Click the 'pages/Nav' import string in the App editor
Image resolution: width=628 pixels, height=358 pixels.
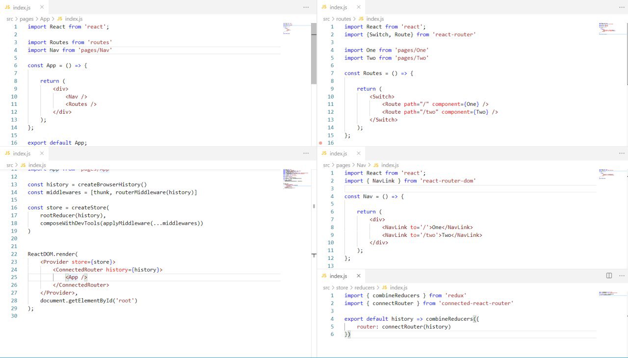(95, 50)
